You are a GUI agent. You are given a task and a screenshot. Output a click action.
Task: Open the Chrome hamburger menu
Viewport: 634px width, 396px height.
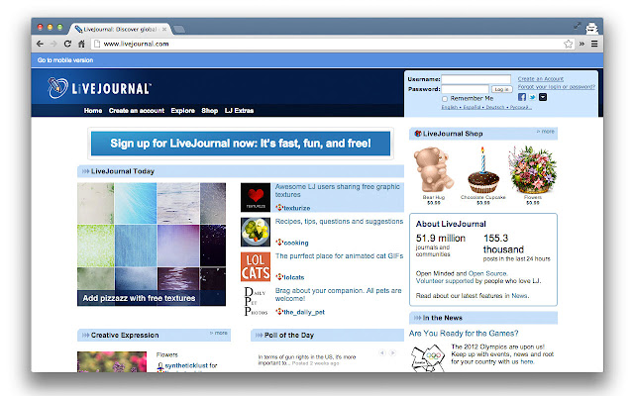click(594, 44)
